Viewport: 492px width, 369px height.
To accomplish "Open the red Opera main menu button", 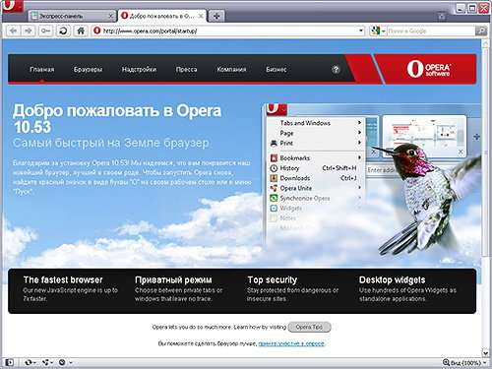I will point(12,6).
